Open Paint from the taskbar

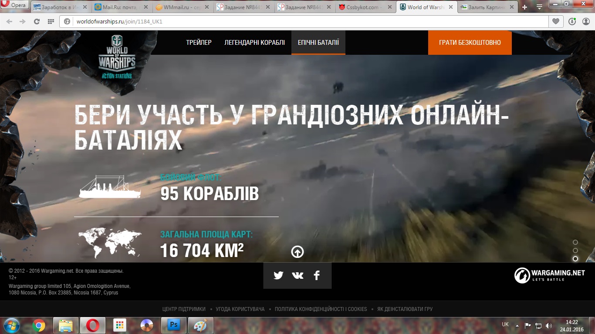200,325
